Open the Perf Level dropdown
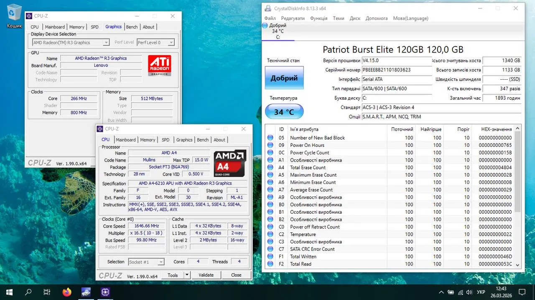The height and width of the screenshot is (300, 535). tap(155, 43)
